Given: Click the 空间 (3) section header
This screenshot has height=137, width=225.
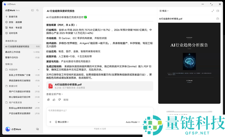Looking at the screenshot, I should 9,64.
